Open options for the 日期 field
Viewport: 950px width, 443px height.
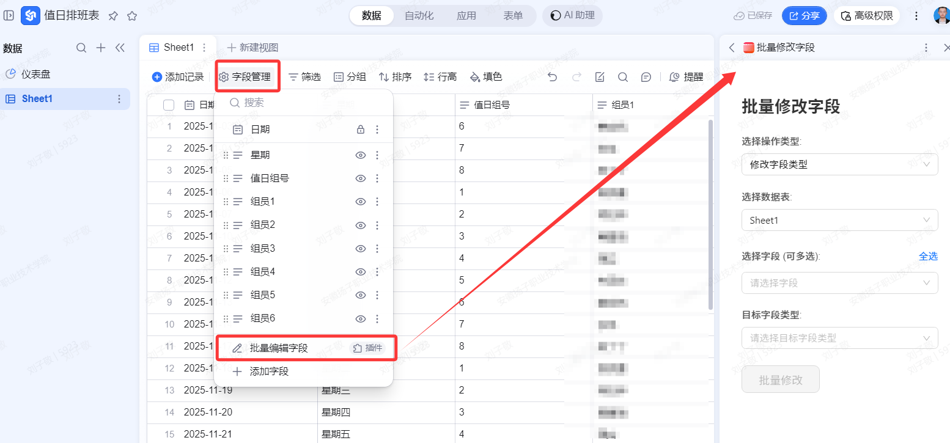(x=377, y=130)
